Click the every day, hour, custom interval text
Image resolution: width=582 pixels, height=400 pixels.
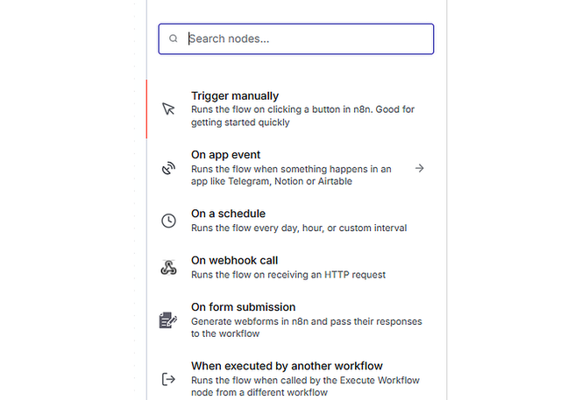298,228
